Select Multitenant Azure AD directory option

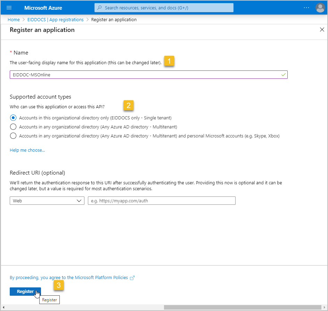[x=13, y=127]
